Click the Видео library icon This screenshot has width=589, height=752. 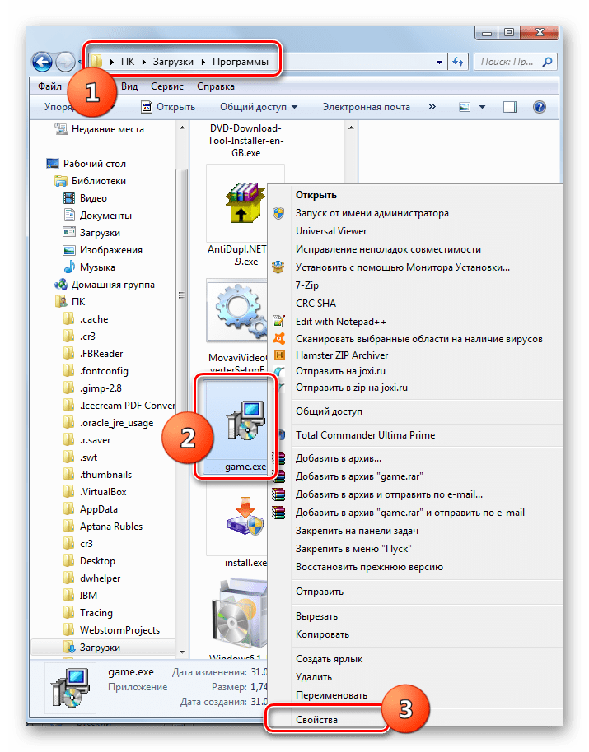click(x=69, y=198)
